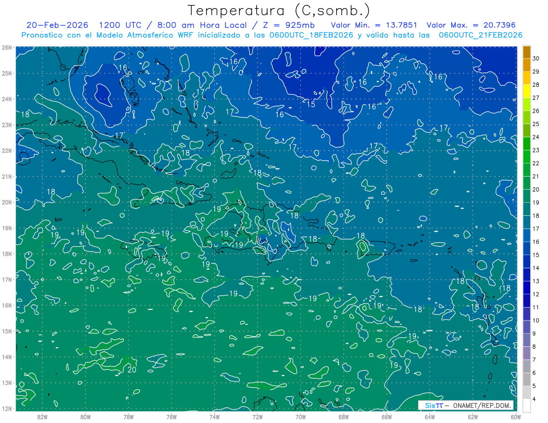Click the "Valor Max. = 20.7396" value

(471, 25)
